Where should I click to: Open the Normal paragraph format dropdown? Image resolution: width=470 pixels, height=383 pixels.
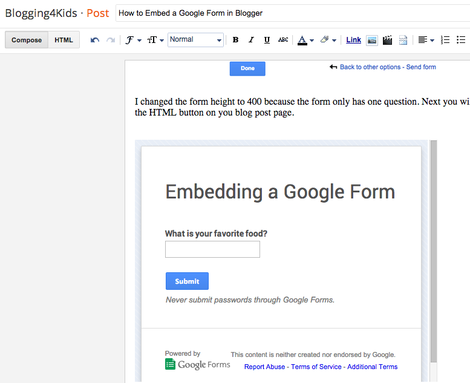(x=196, y=40)
